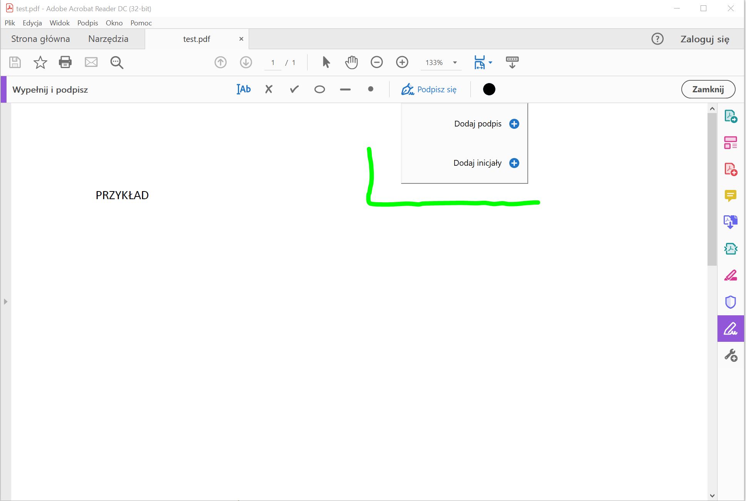Choose the selection arrow tool
746x501 pixels.
coord(326,62)
